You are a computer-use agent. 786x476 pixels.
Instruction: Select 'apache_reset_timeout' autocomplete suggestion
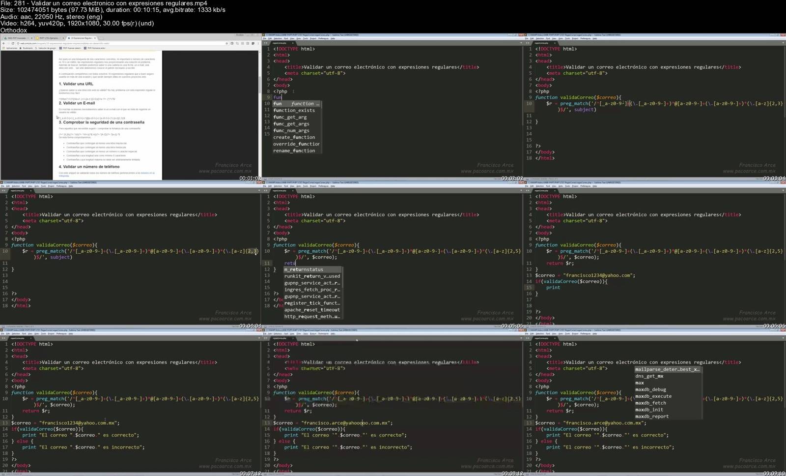(312, 310)
